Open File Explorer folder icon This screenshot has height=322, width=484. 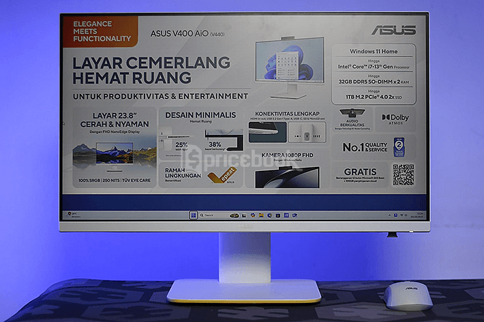261,215
